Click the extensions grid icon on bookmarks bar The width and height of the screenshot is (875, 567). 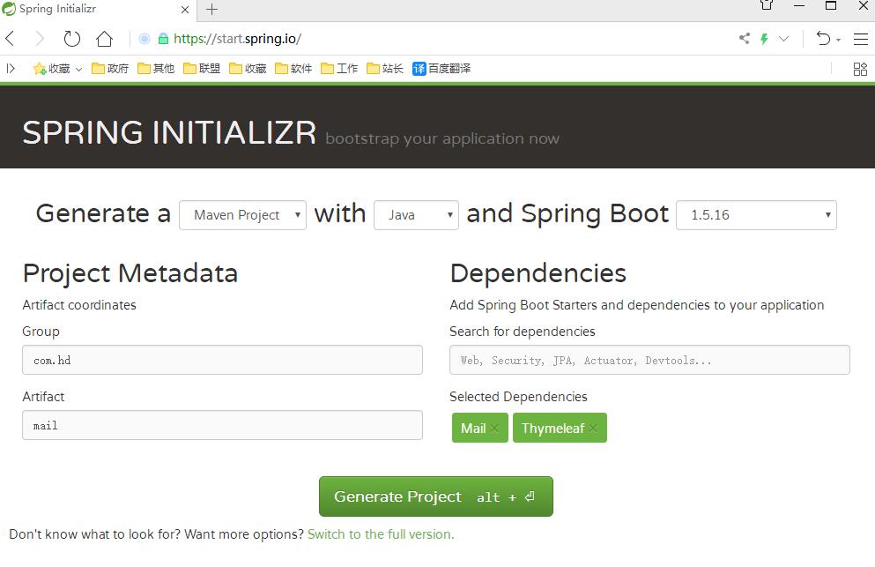pyautogui.click(x=861, y=69)
